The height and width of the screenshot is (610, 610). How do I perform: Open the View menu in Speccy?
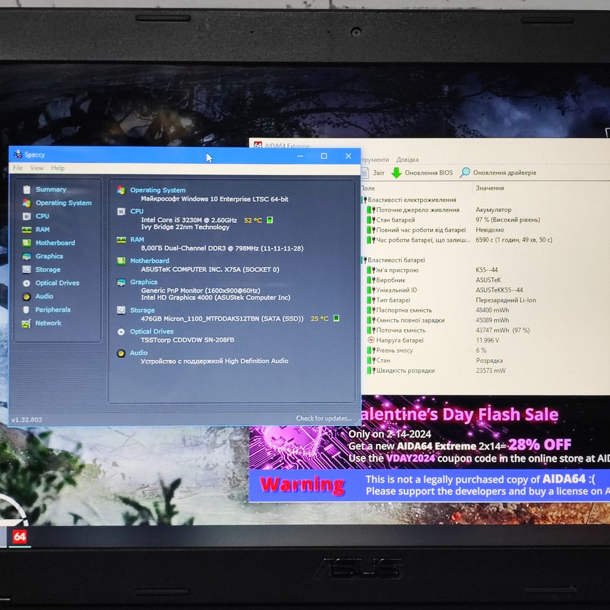coord(37,168)
